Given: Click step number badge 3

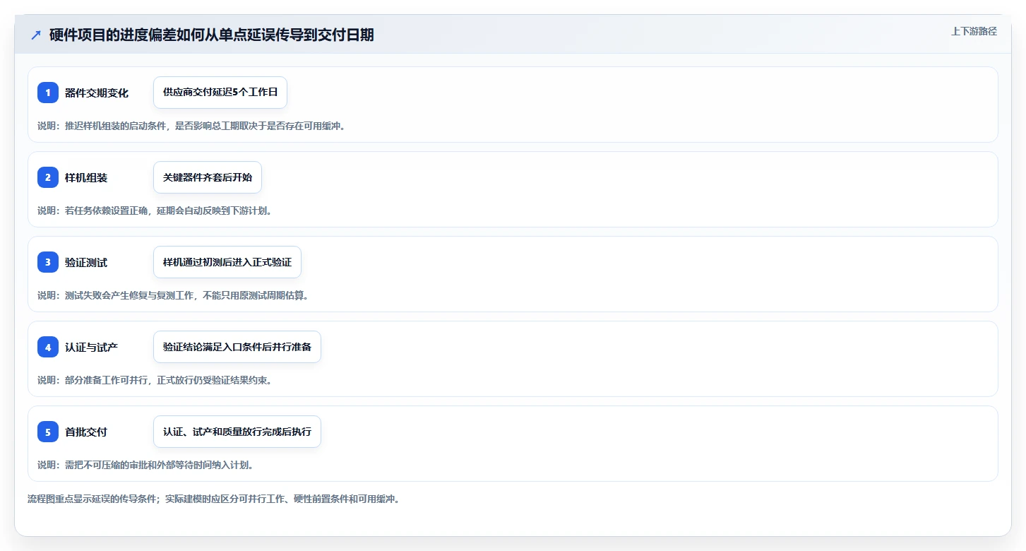Looking at the screenshot, I should coord(48,262).
